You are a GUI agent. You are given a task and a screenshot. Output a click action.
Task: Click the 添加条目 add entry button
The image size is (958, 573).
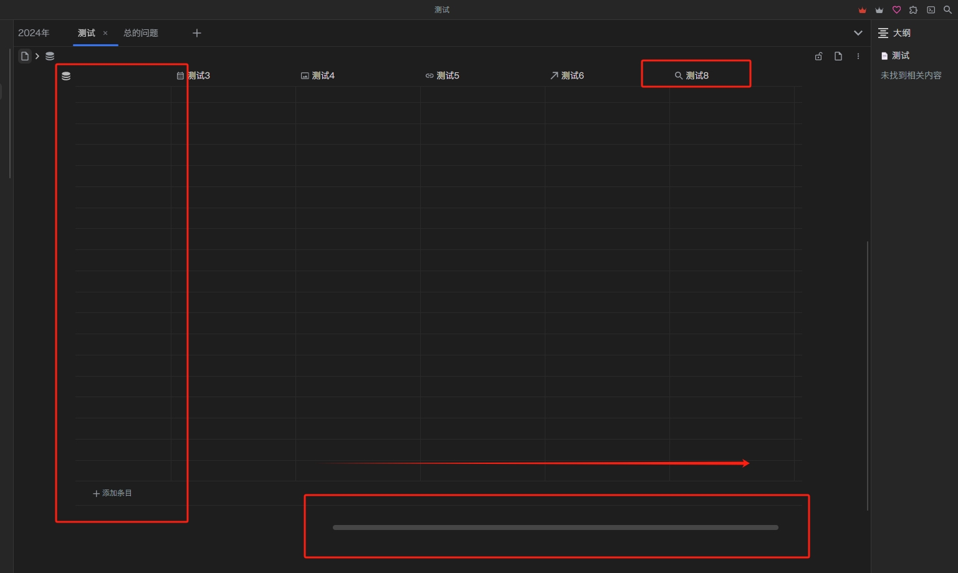point(112,493)
